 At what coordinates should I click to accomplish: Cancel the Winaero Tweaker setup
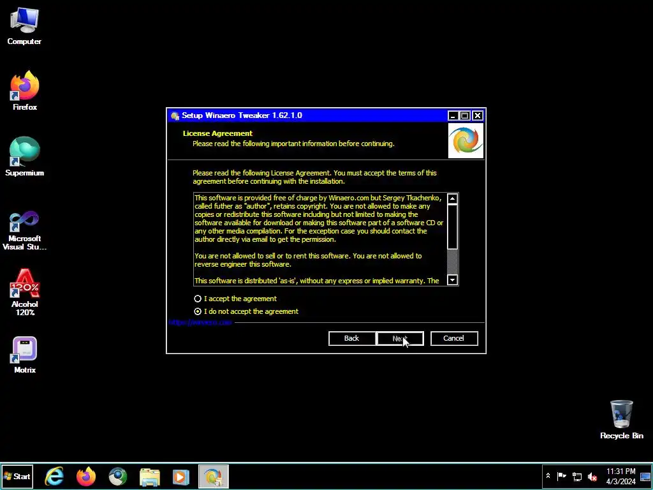[x=454, y=338]
